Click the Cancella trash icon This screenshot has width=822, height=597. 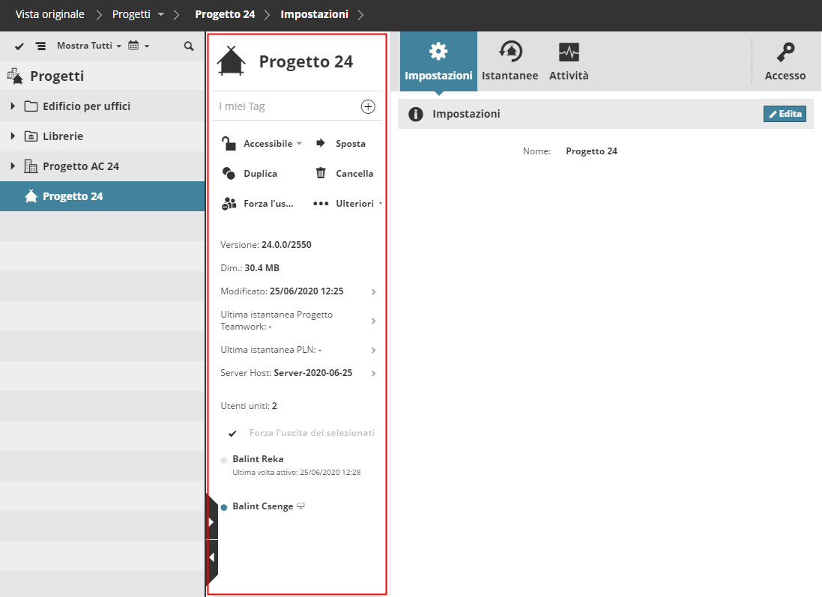coord(321,173)
